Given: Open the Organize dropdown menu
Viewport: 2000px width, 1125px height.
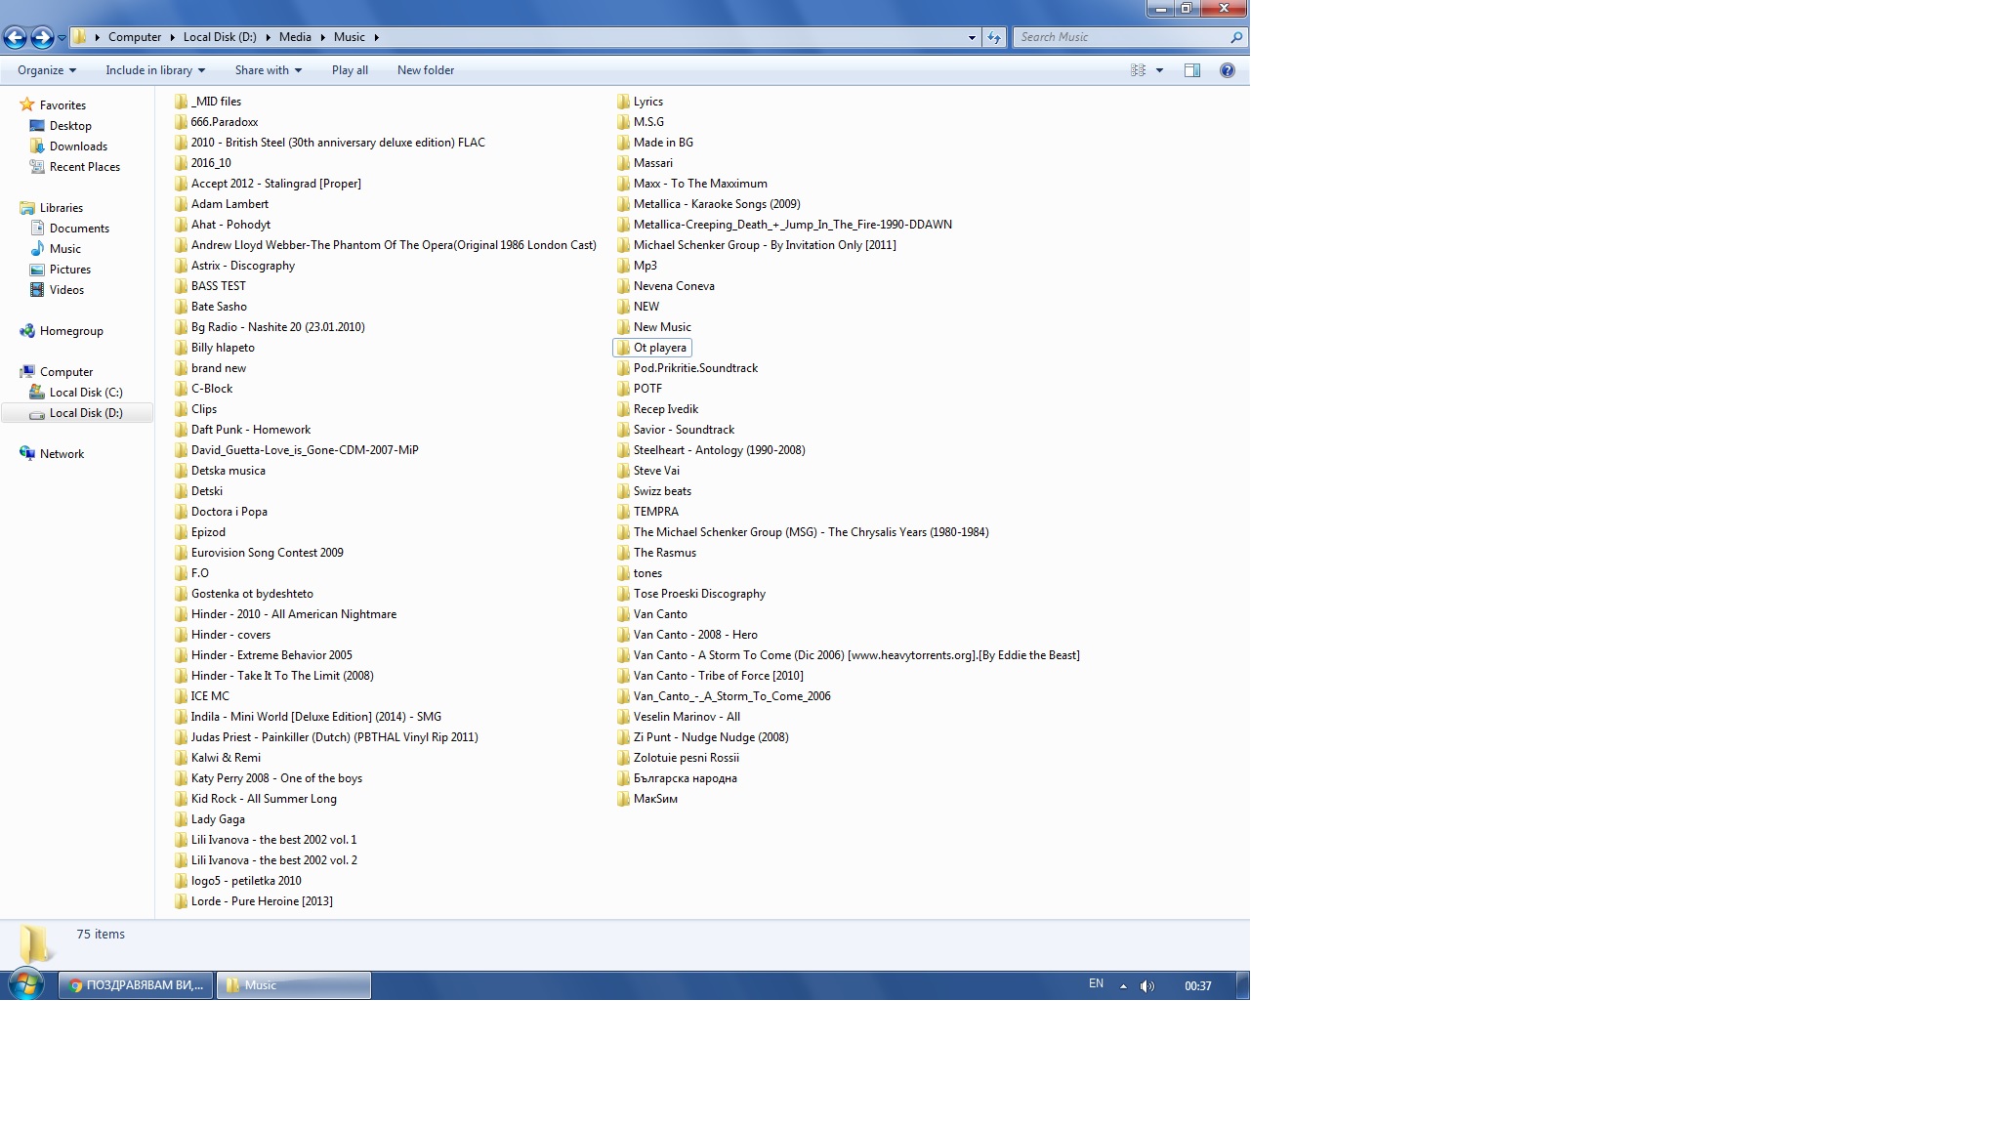Looking at the screenshot, I should 46,70.
